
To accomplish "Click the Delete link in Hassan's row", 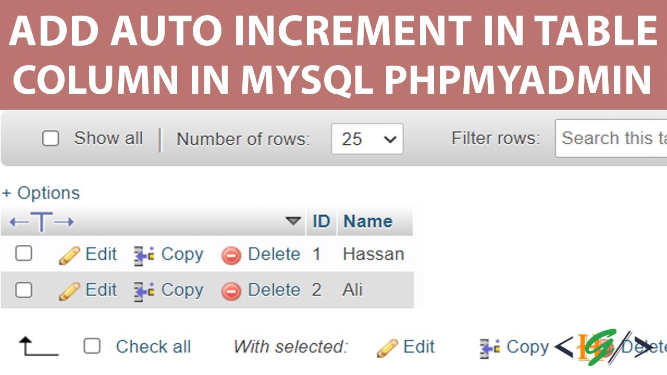I will 274,254.
